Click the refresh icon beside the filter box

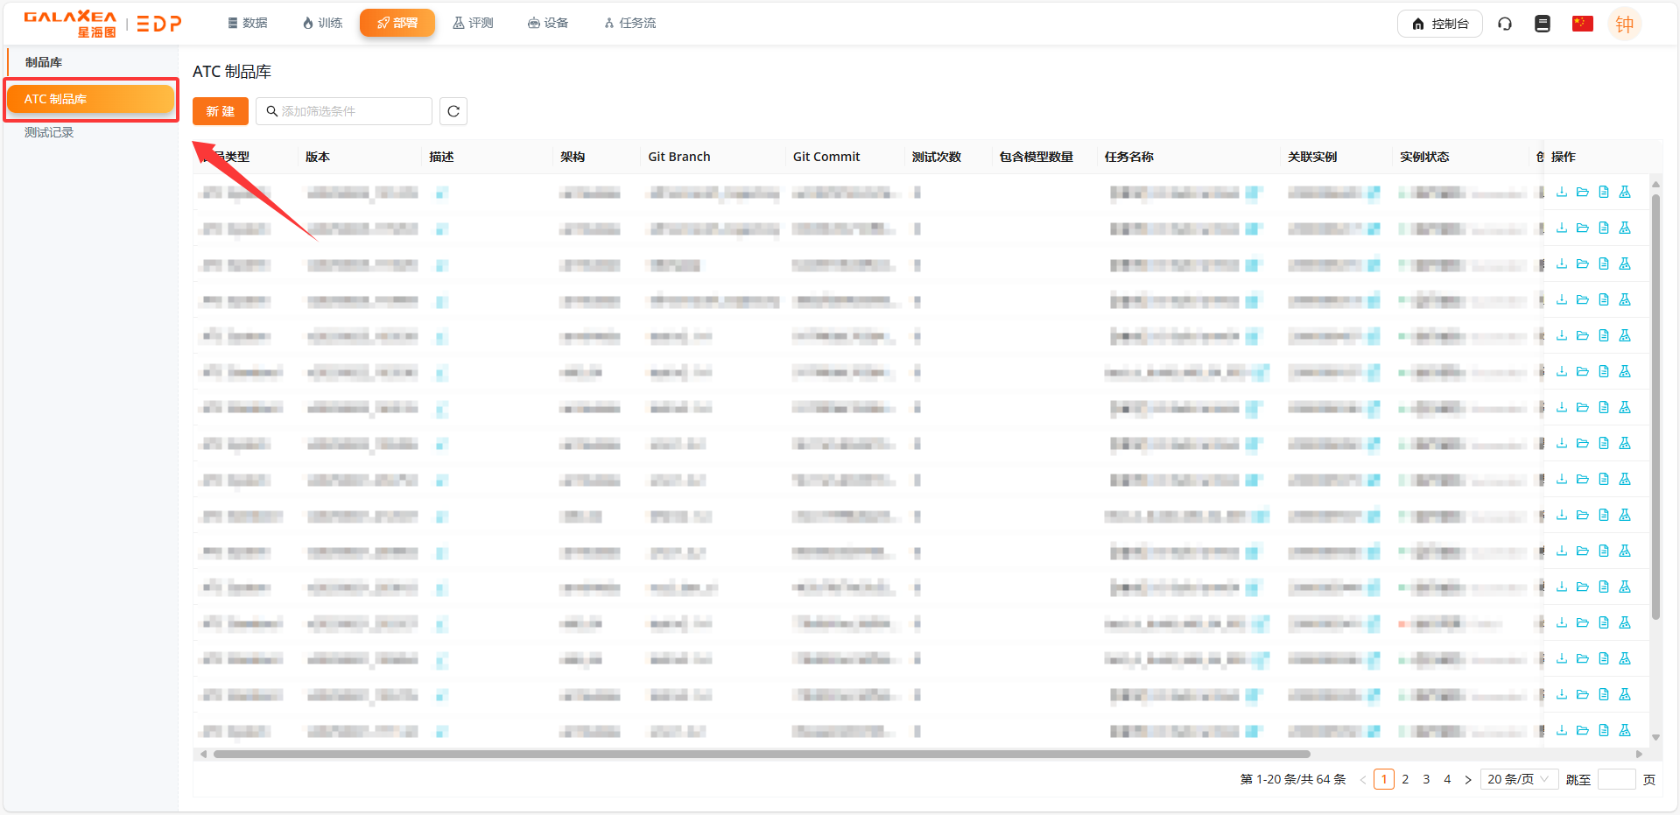pos(453,111)
